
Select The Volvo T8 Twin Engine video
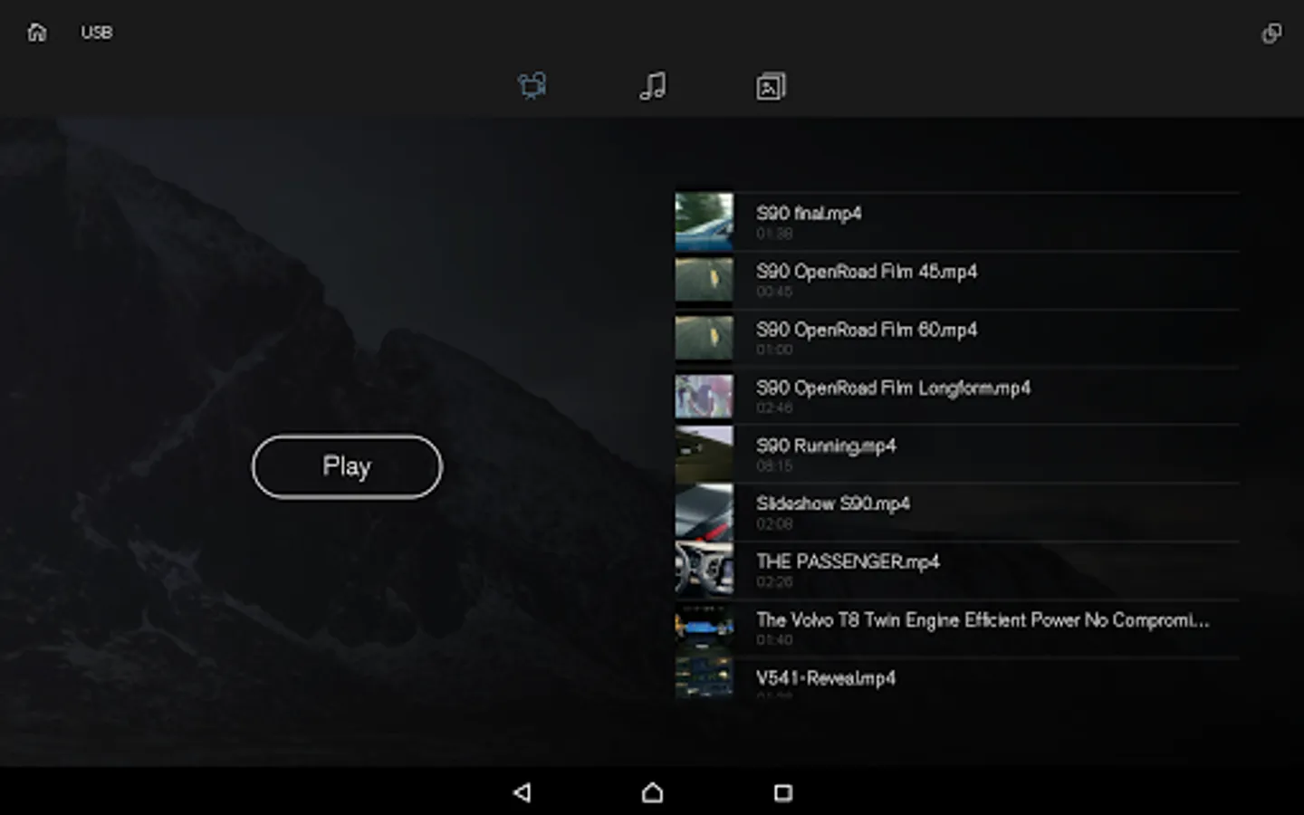[983, 620]
